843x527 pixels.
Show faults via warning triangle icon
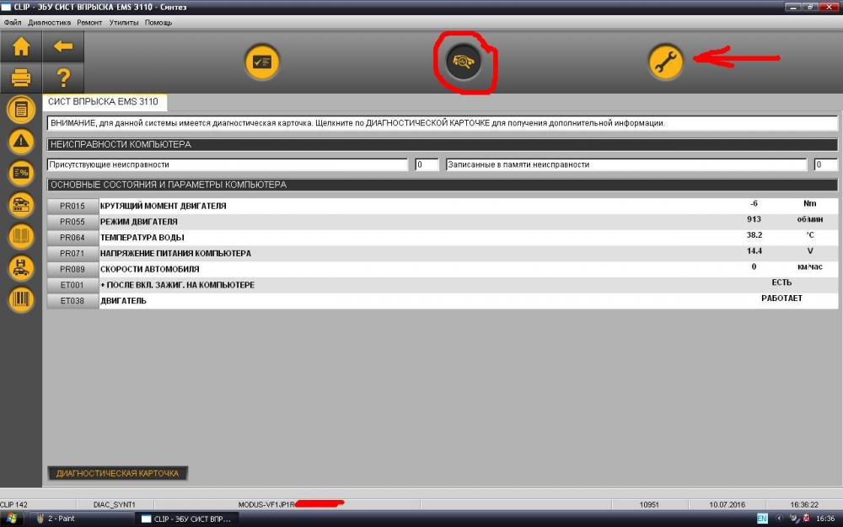21,142
